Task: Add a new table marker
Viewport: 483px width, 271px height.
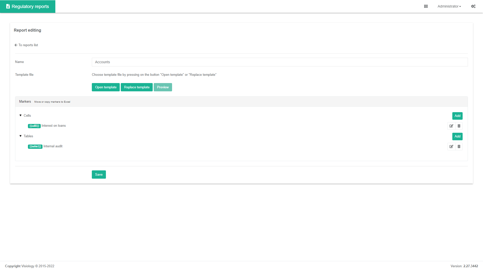Action: pos(457,137)
